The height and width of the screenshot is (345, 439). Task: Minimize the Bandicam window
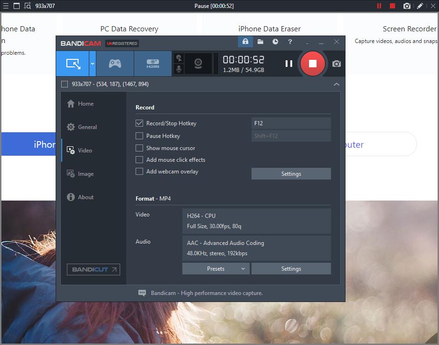[321, 42]
